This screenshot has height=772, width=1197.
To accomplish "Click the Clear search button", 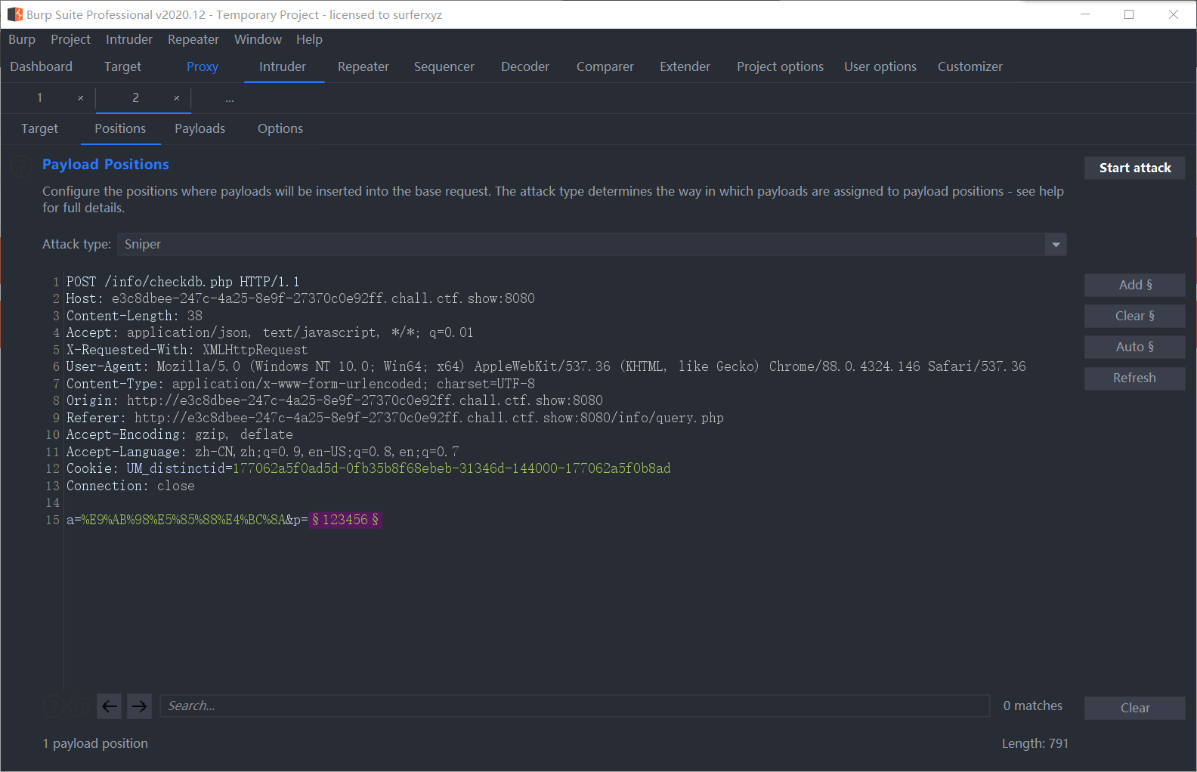I will point(1135,708).
